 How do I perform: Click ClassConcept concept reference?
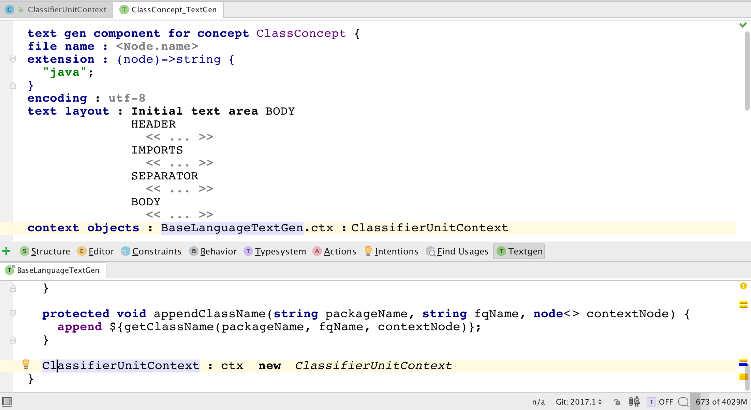point(301,33)
